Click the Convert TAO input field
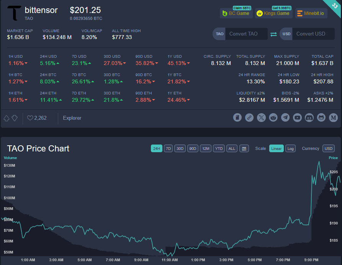342x265 pixels. (246, 34)
